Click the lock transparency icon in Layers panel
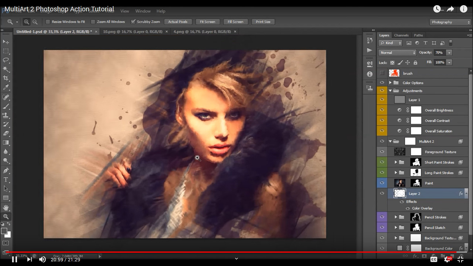The image size is (473, 266). (x=392, y=62)
